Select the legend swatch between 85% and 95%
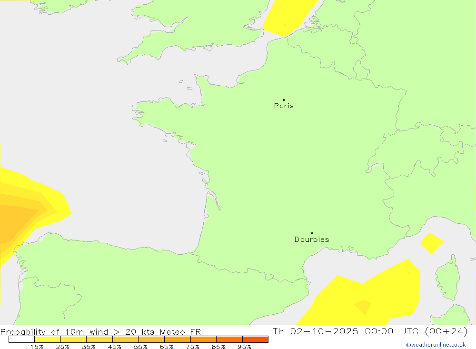Image resolution: width=476 pixels, height=349 pixels. [229, 339]
